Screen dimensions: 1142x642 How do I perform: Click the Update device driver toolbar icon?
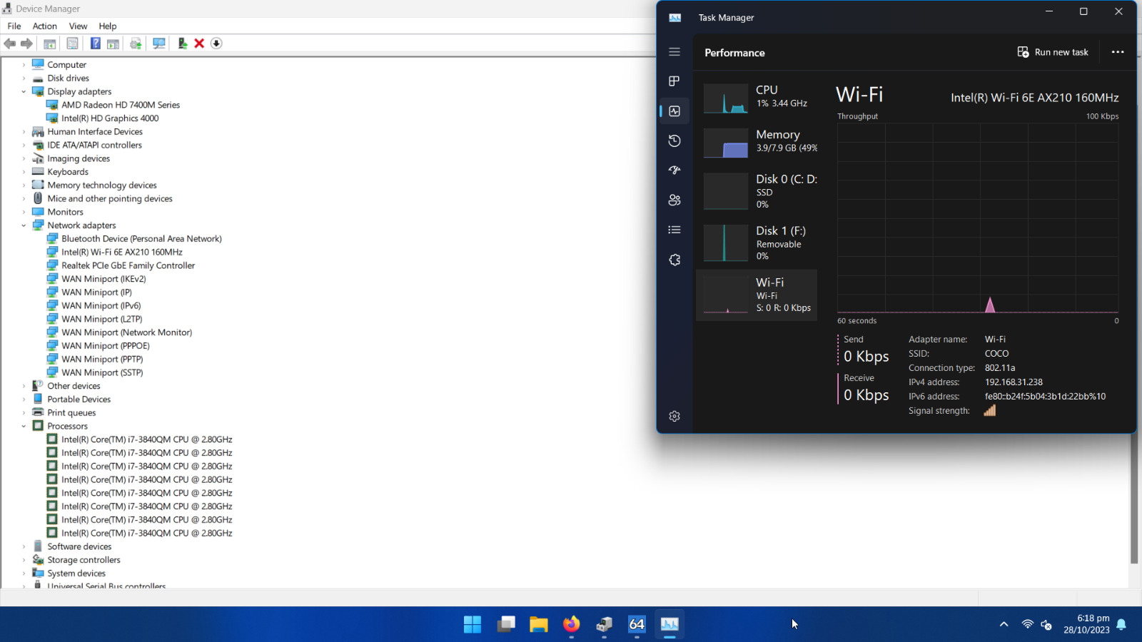click(x=136, y=44)
